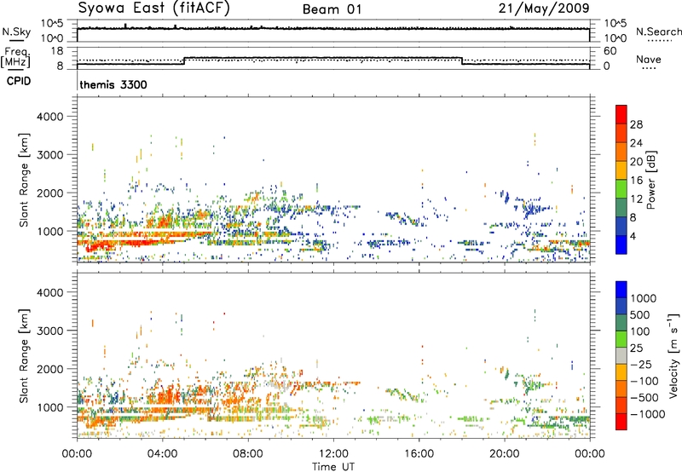Click the "20:00" time axis label
The image size is (682, 472).
tap(505, 454)
